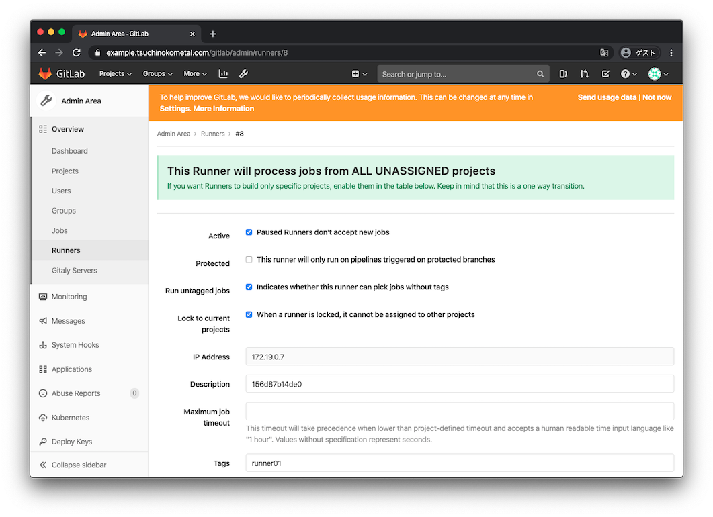Click the GitLab fox logo
713x517 pixels.
tap(45, 74)
